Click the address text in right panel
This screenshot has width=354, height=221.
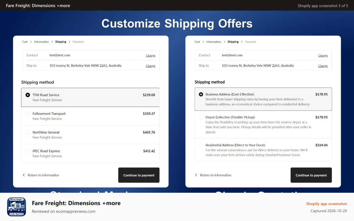click(258, 65)
